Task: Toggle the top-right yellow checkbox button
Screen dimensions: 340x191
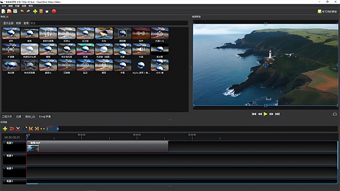Action: pos(319,11)
